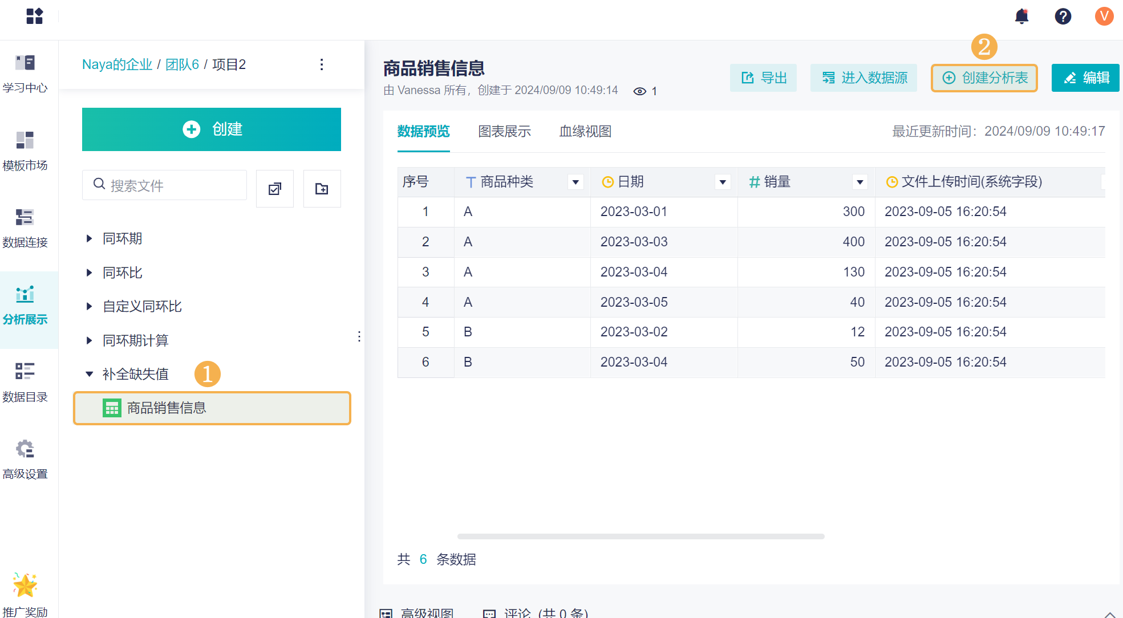1123x618 pixels.
Task: Click the horizontal table scrollbar
Action: click(x=641, y=536)
